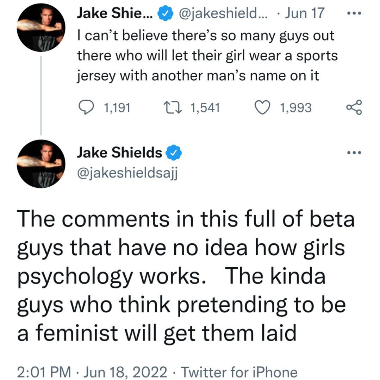Open more options for the Jun 17 tweet
The width and height of the screenshot is (380, 380).
pyautogui.click(x=354, y=13)
